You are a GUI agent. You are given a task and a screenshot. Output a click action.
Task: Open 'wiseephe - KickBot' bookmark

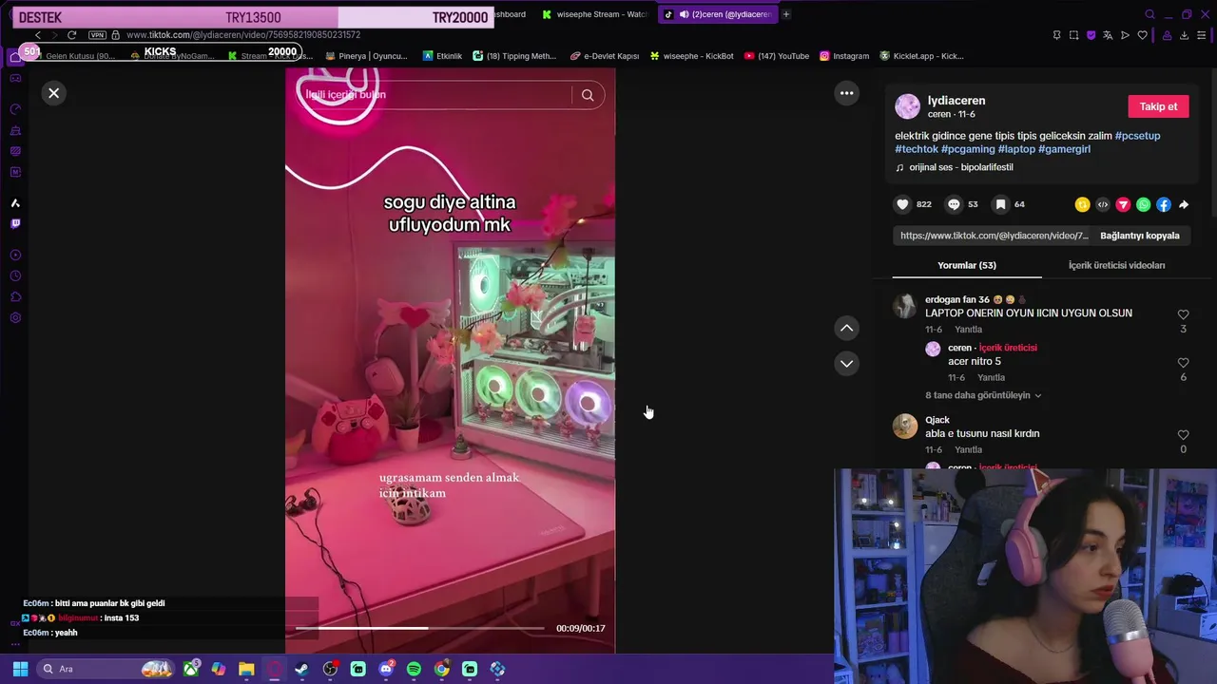691,56
